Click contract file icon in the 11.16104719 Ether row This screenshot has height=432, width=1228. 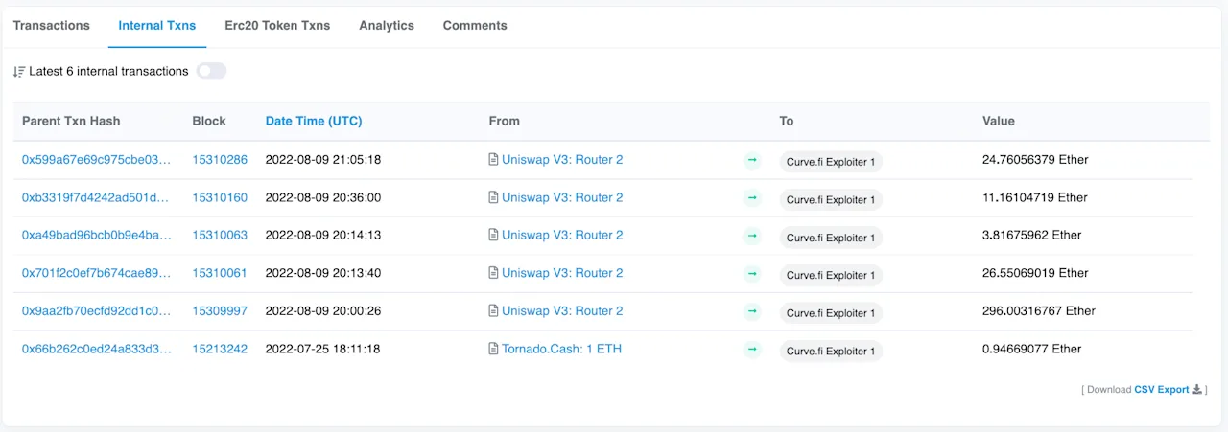(493, 197)
